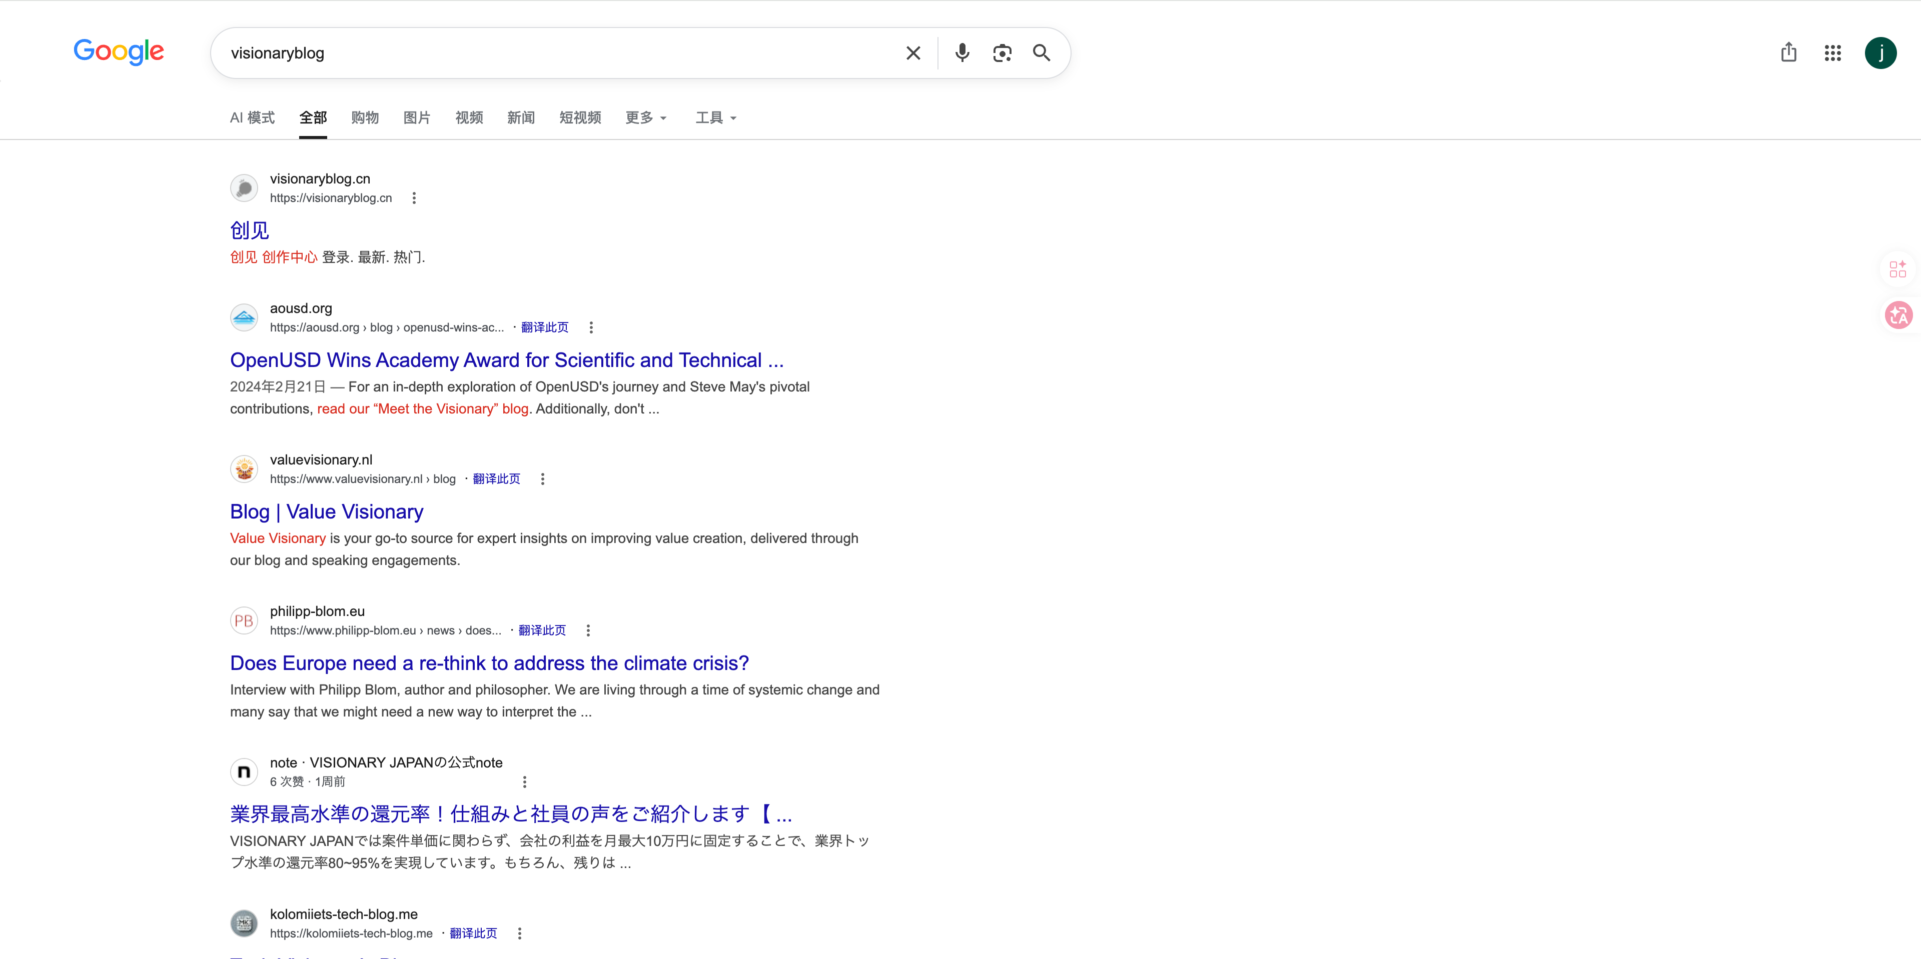Click the aousd.org site name
The width and height of the screenshot is (1921, 959).
pos(301,308)
